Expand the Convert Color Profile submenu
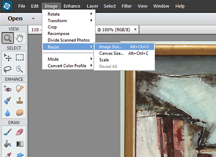The width and height of the screenshot is (216, 157). coord(68,66)
